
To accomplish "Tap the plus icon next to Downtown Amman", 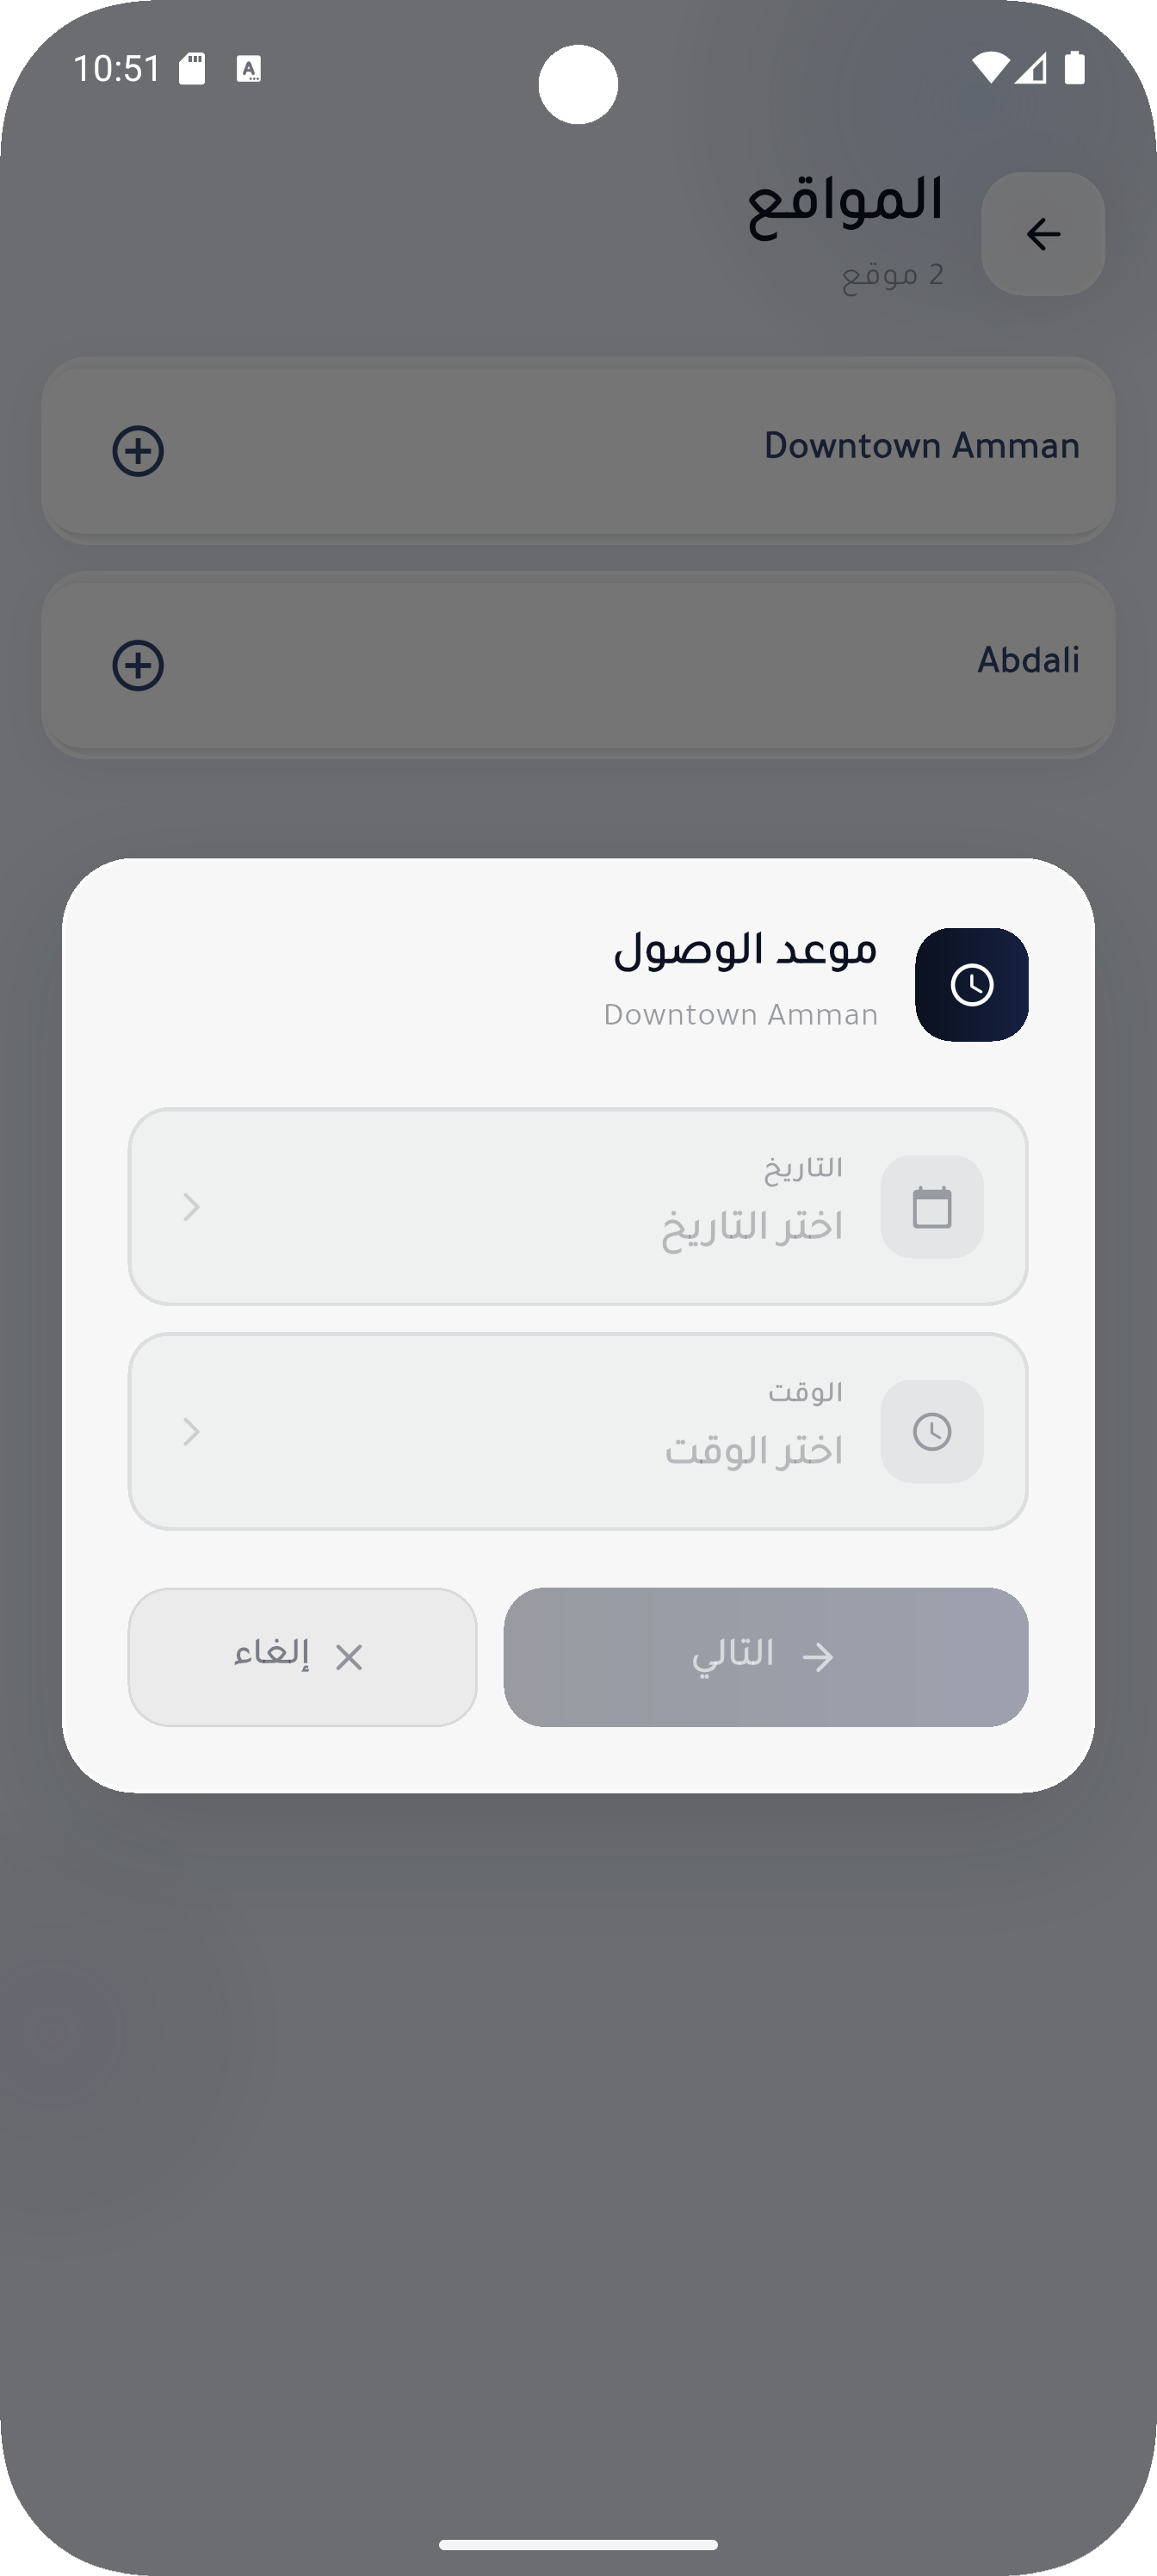I will [137, 451].
